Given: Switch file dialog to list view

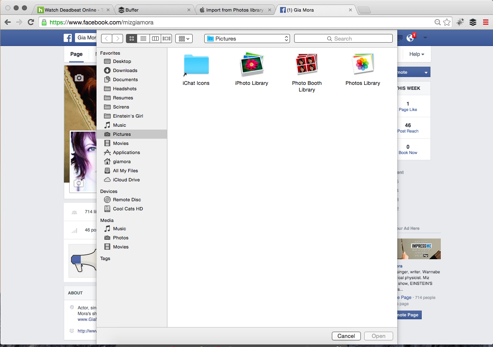Looking at the screenshot, I should coord(143,39).
